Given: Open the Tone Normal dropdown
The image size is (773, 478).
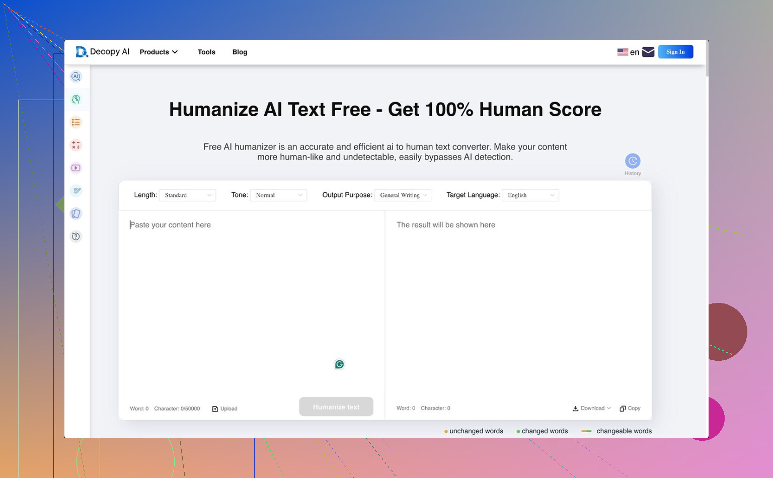Looking at the screenshot, I should (278, 195).
